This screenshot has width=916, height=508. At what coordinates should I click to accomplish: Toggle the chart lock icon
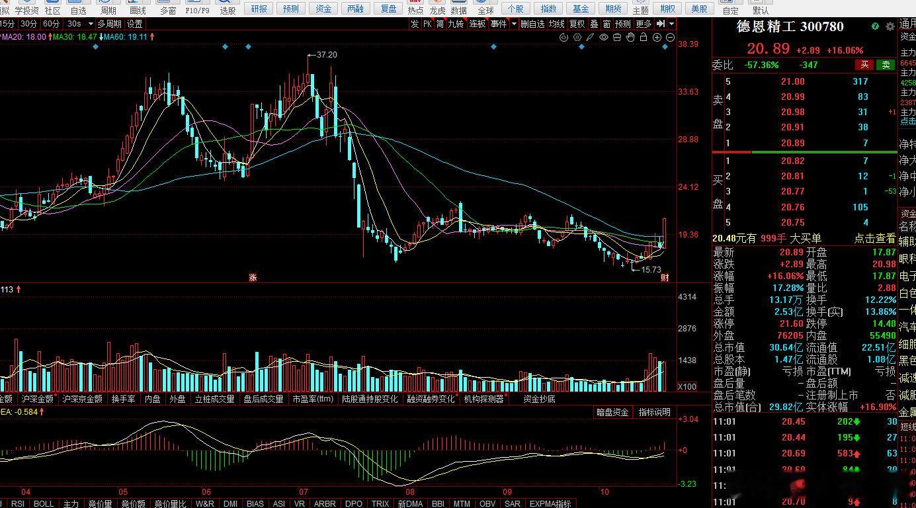pos(644,38)
